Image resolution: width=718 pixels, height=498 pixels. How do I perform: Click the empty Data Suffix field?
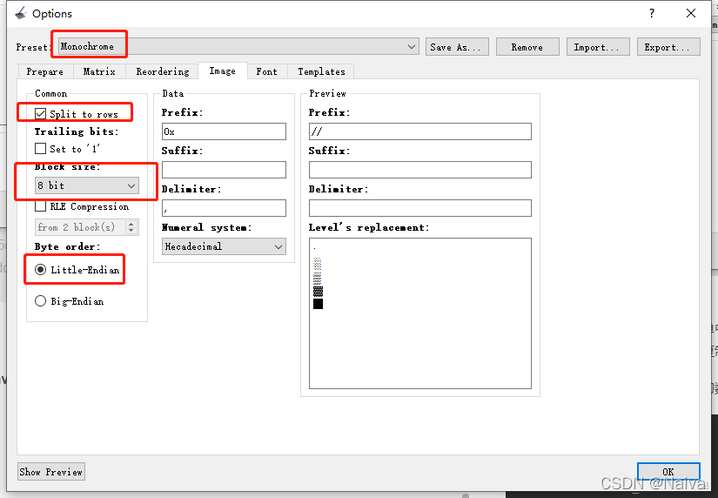[224, 170]
